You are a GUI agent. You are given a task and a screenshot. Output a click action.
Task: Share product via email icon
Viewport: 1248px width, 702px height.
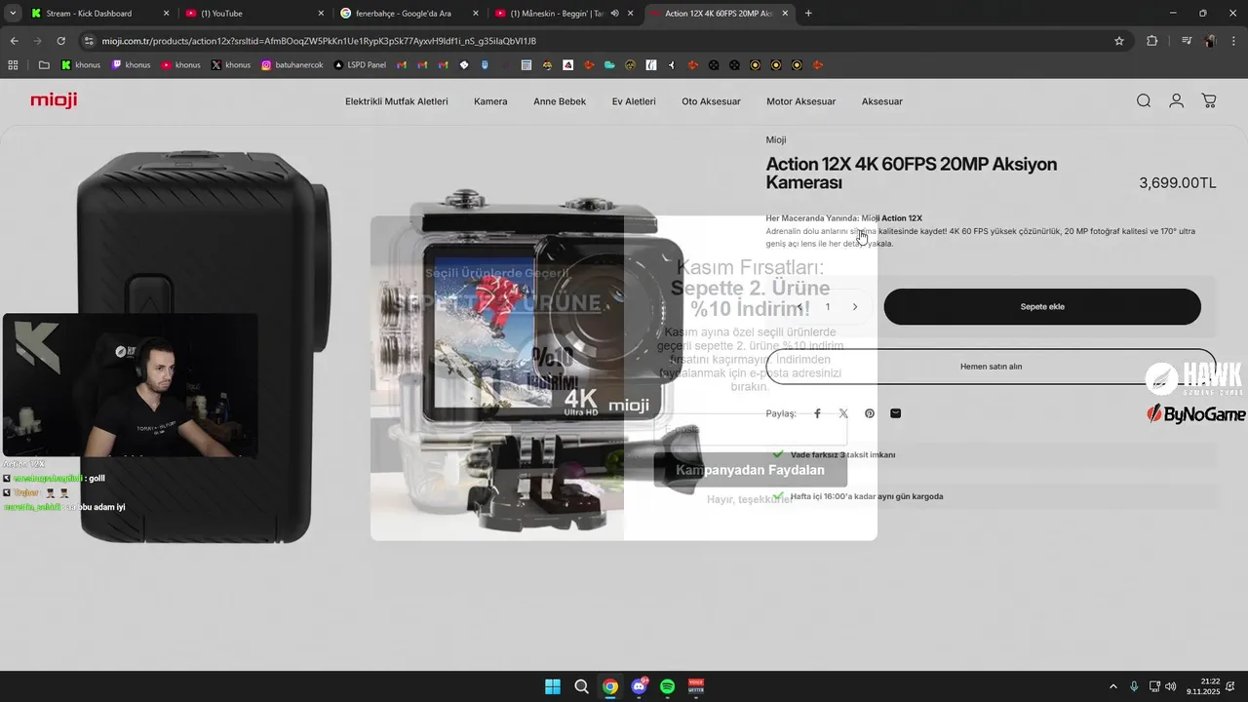point(896,413)
